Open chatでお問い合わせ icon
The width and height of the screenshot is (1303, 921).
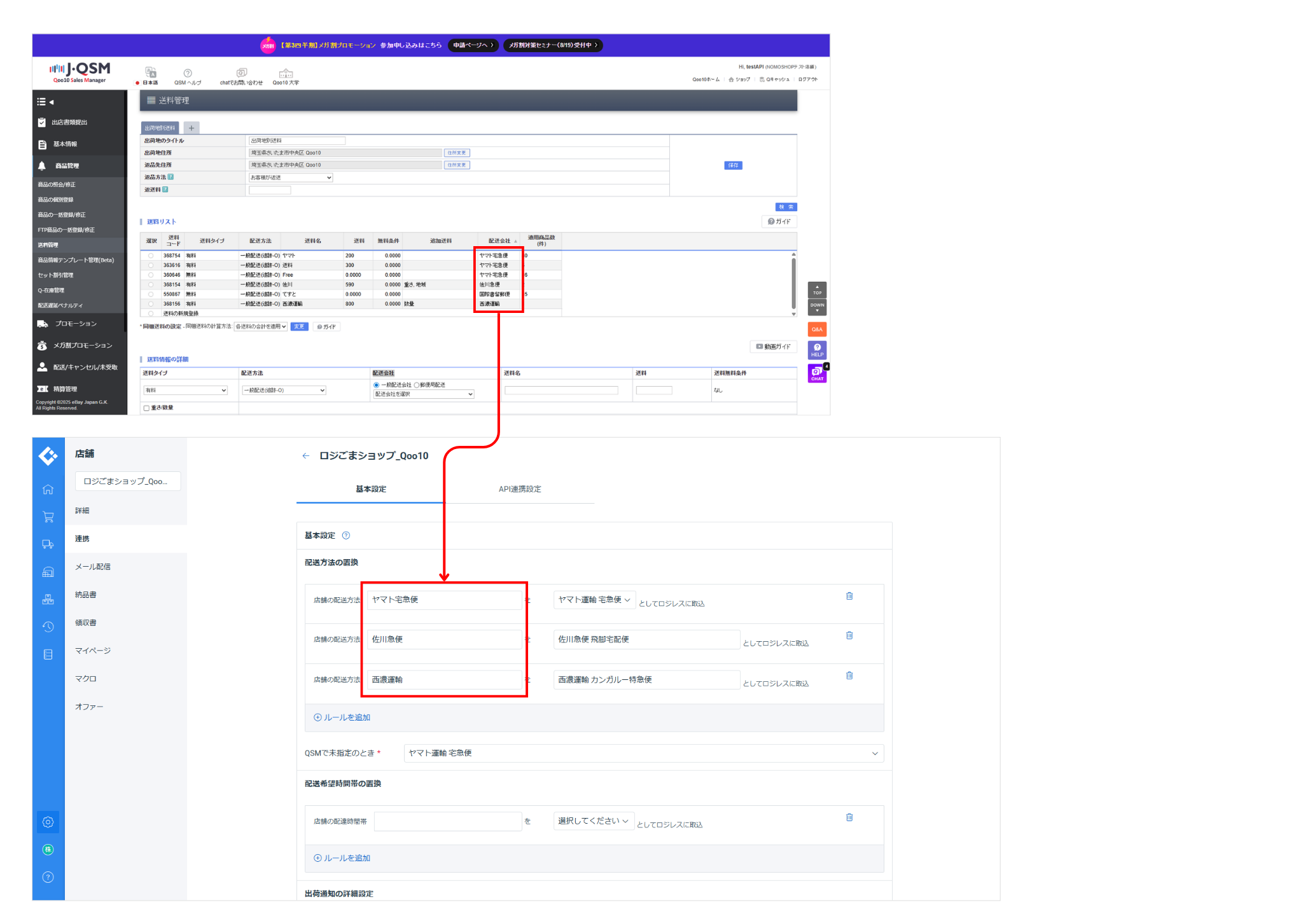[241, 76]
